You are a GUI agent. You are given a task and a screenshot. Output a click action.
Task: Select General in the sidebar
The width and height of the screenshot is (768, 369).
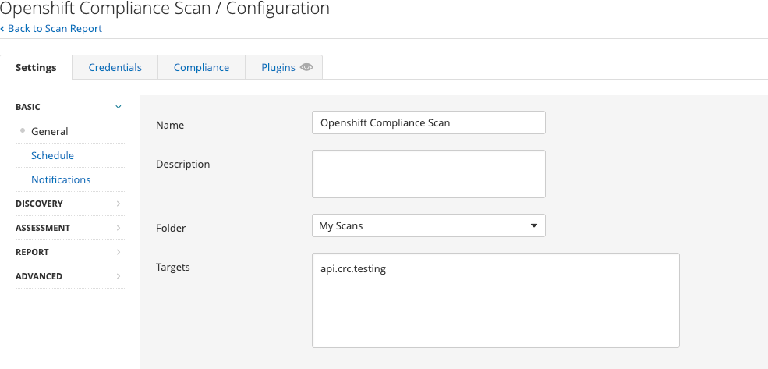(x=50, y=131)
